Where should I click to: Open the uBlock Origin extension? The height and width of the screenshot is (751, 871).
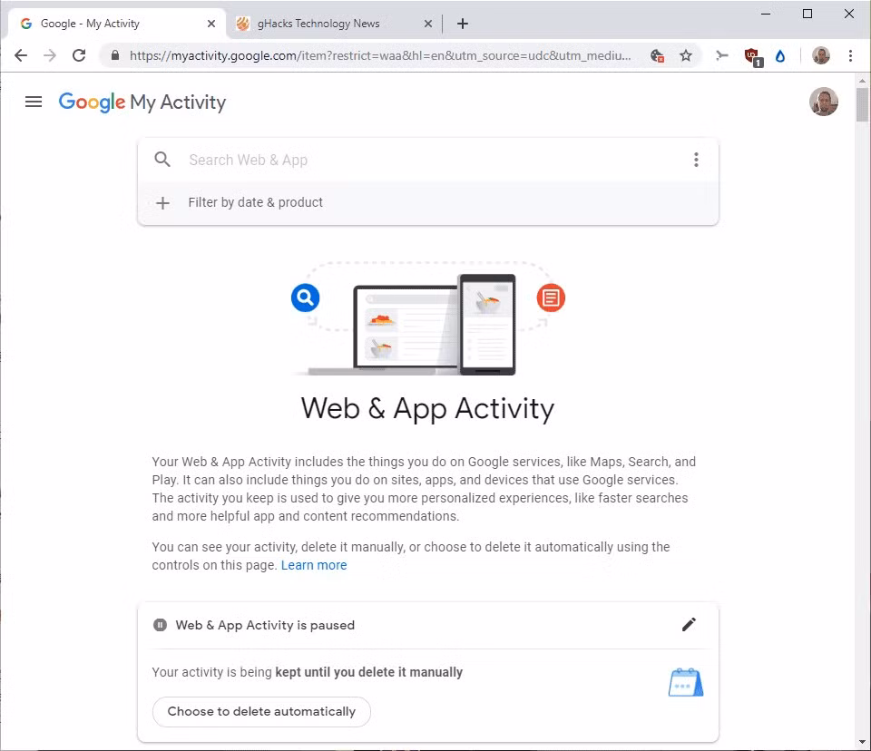751,56
